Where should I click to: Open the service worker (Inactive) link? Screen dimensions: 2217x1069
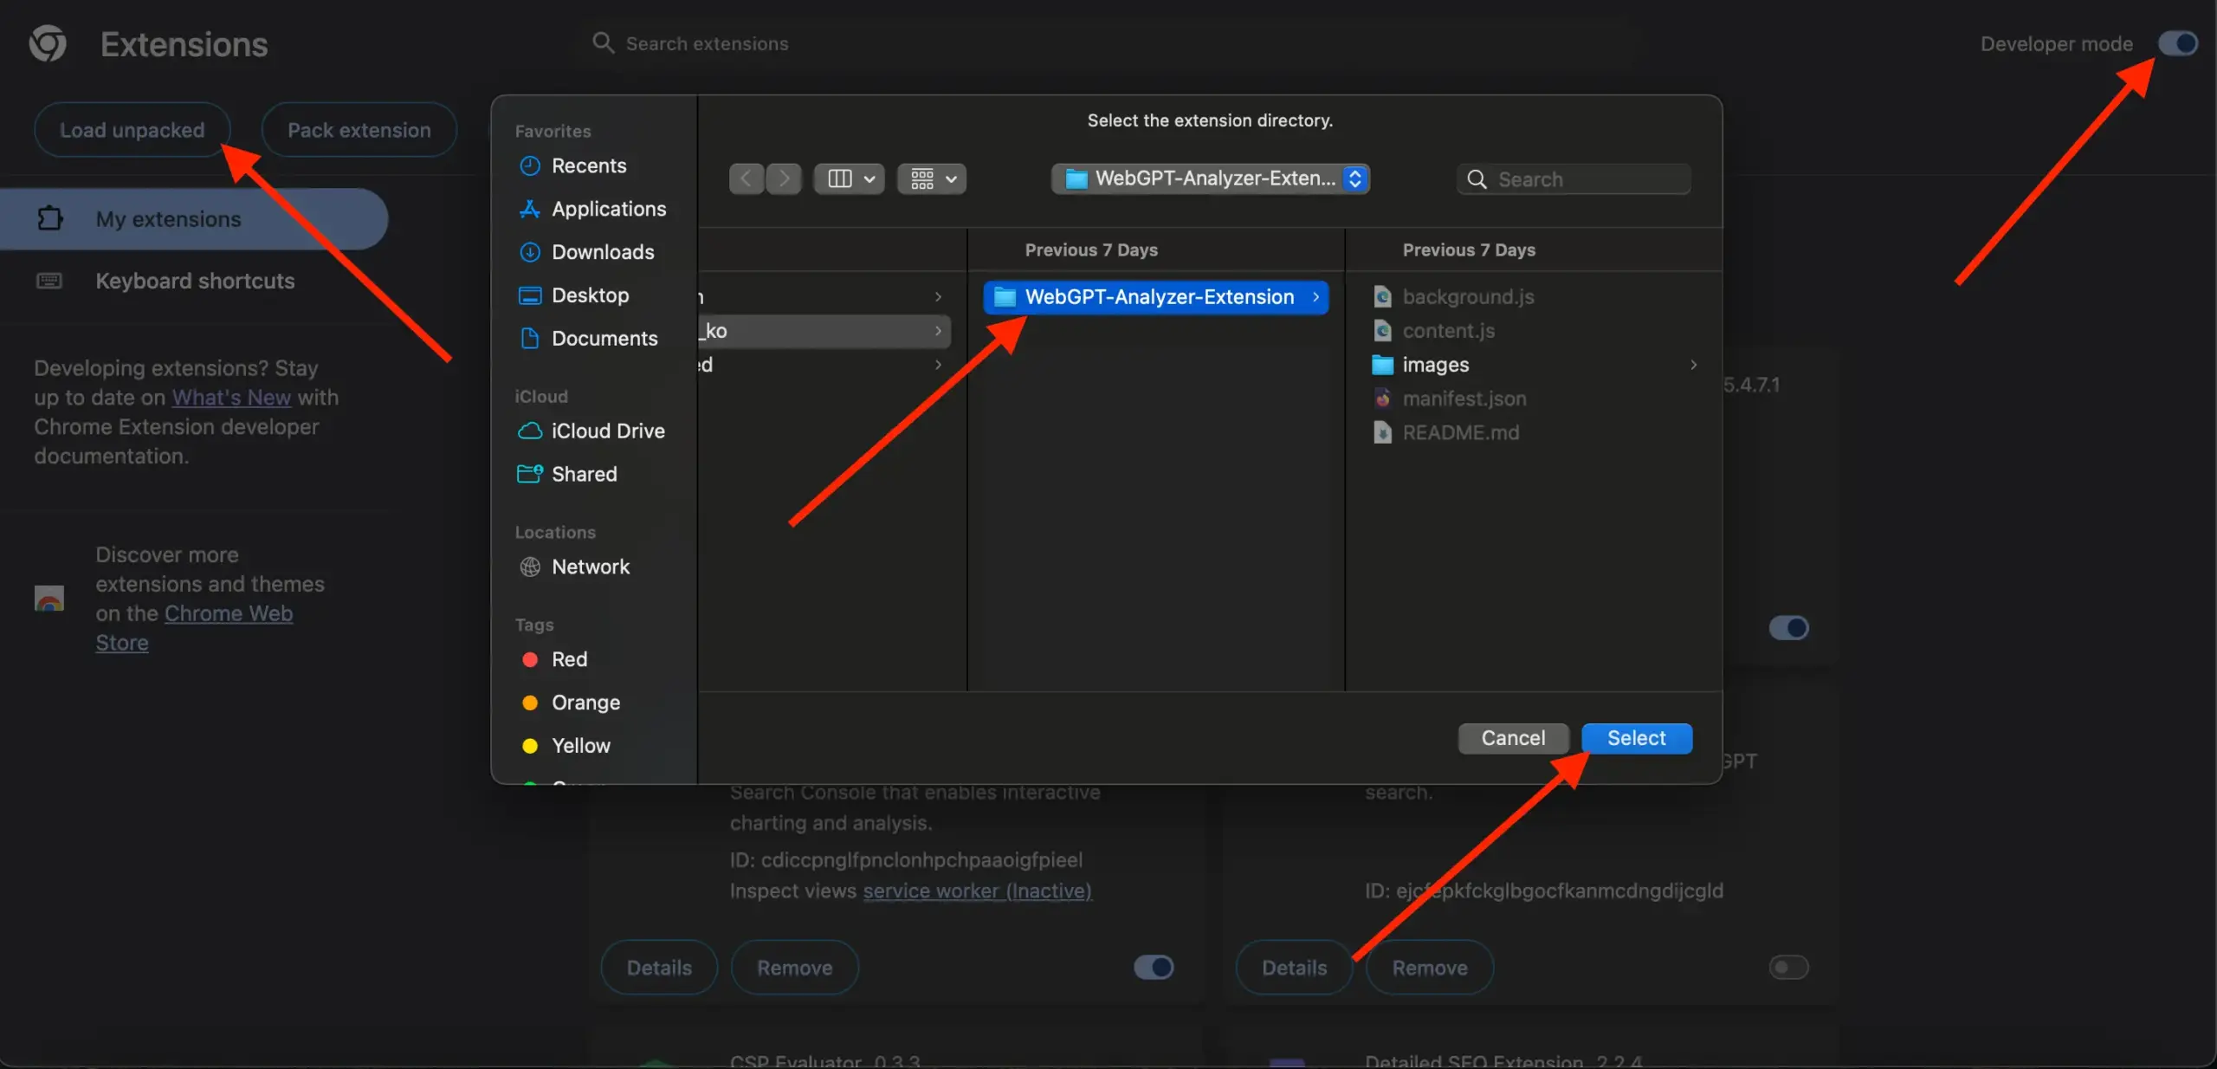click(977, 891)
